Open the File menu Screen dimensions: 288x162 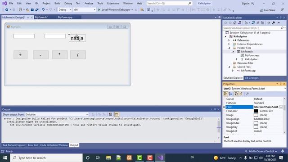[11, 3]
